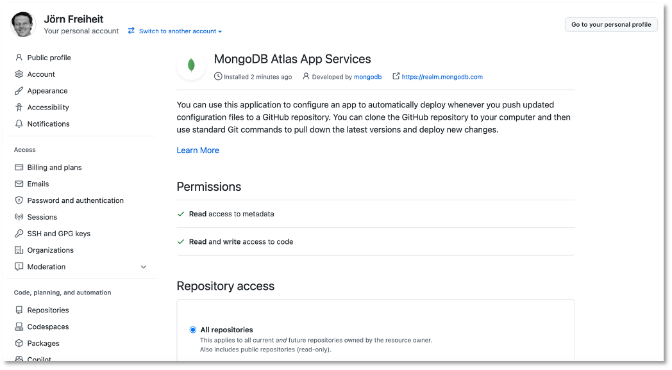Click the clock icon next to Installed
The width and height of the screenshot is (672, 370).
218,76
